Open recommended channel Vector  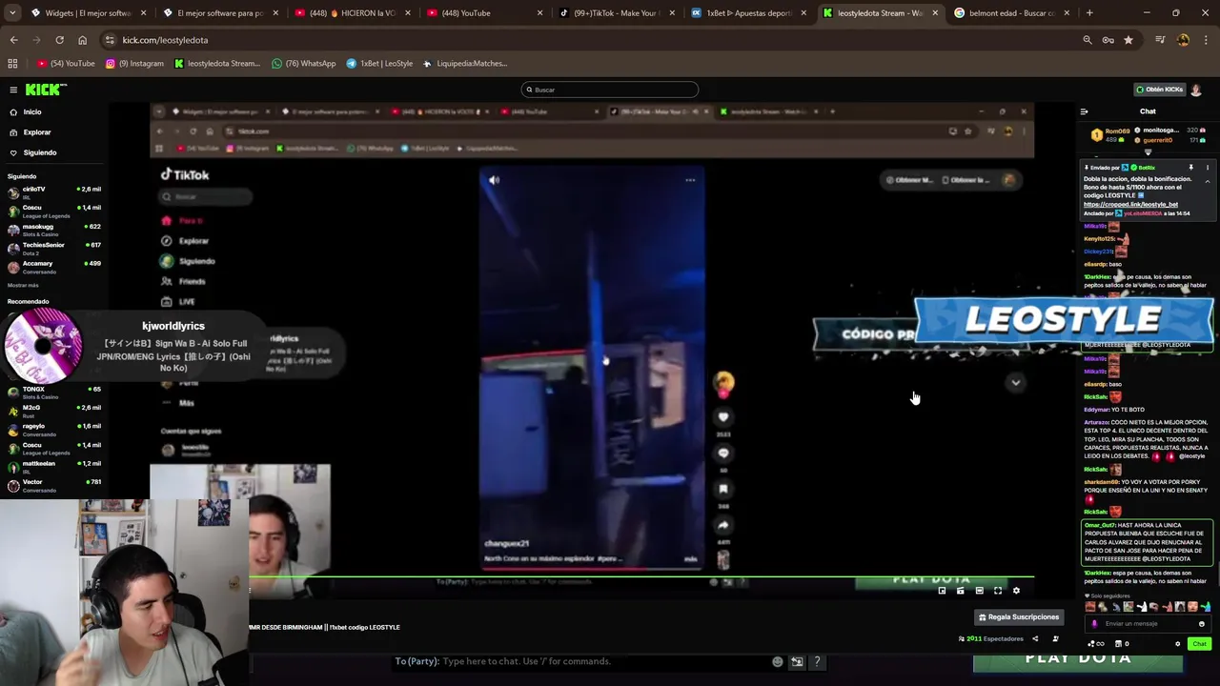click(x=53, y=485)
